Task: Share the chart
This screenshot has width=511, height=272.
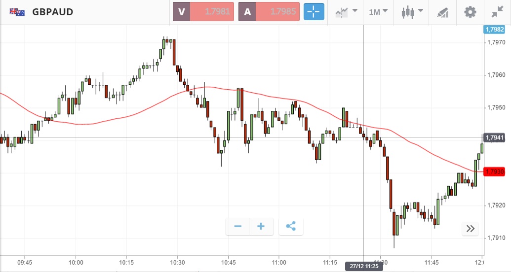Action: (291, 227)
